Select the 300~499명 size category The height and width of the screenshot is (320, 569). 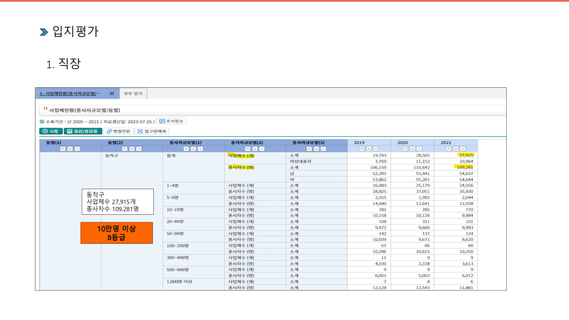point(177,258)
